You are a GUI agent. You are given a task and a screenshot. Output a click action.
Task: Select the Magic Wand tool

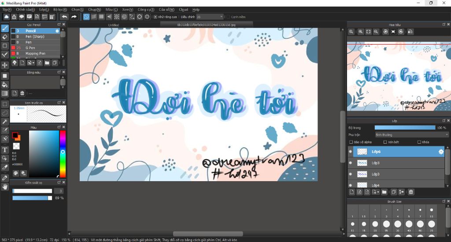click(x=4, y=121)
